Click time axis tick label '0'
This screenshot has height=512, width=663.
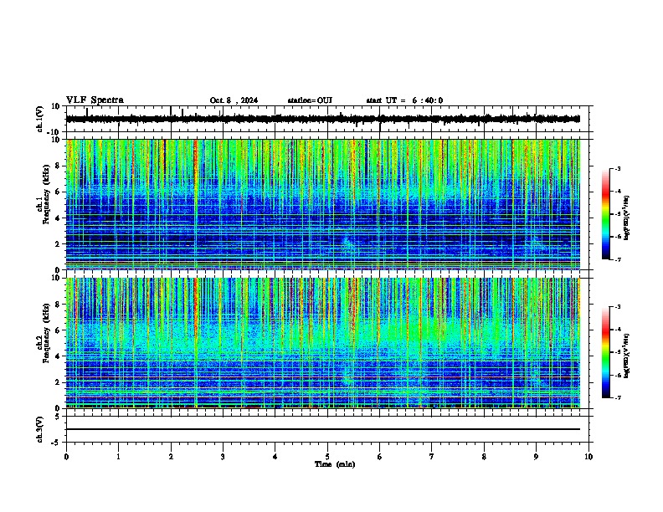click(66, 457)
